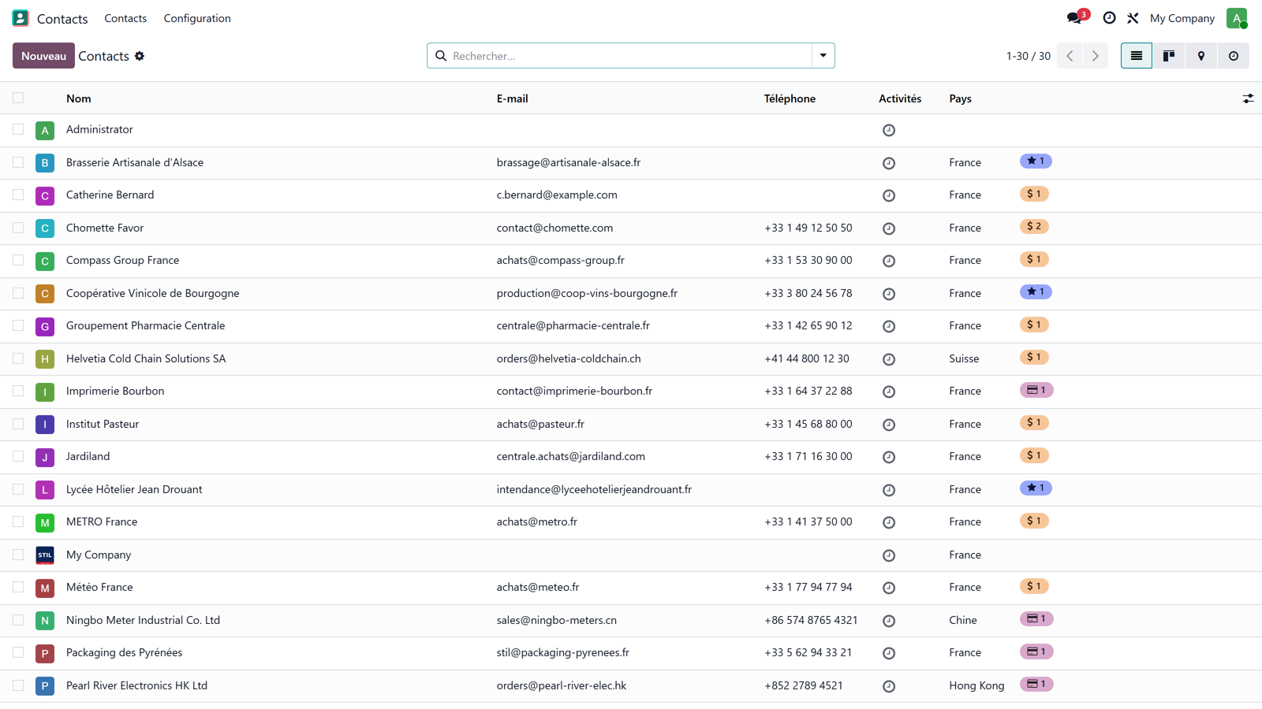
Task: Check the Compass Group France checkbox
Action: coord(18,260)
